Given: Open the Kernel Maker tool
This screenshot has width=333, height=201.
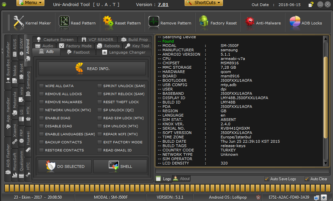Looking at the screenshot, I should point(32,23).
